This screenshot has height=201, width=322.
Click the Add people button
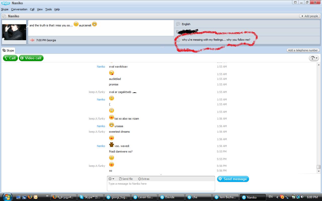[309, 16]
